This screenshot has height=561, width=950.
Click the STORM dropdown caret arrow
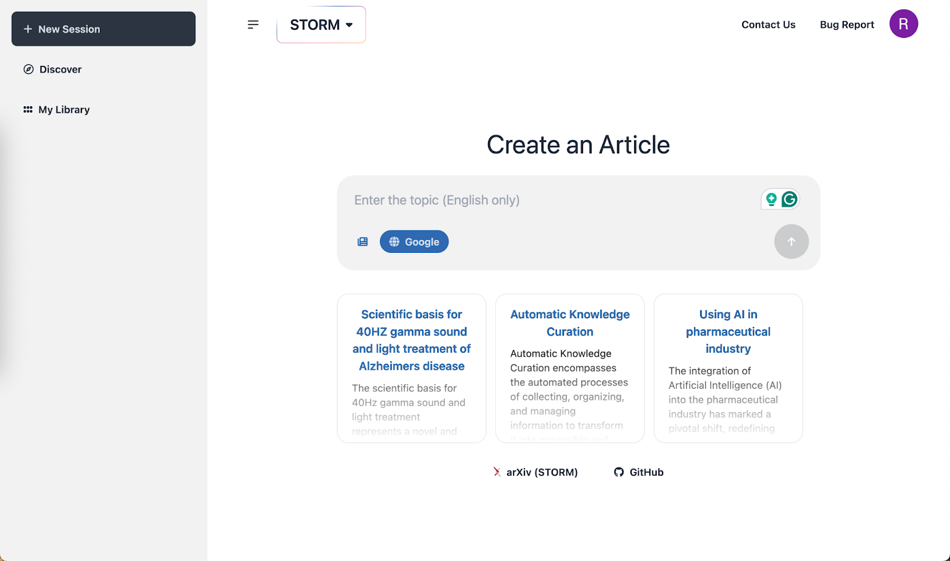(349, 25)
